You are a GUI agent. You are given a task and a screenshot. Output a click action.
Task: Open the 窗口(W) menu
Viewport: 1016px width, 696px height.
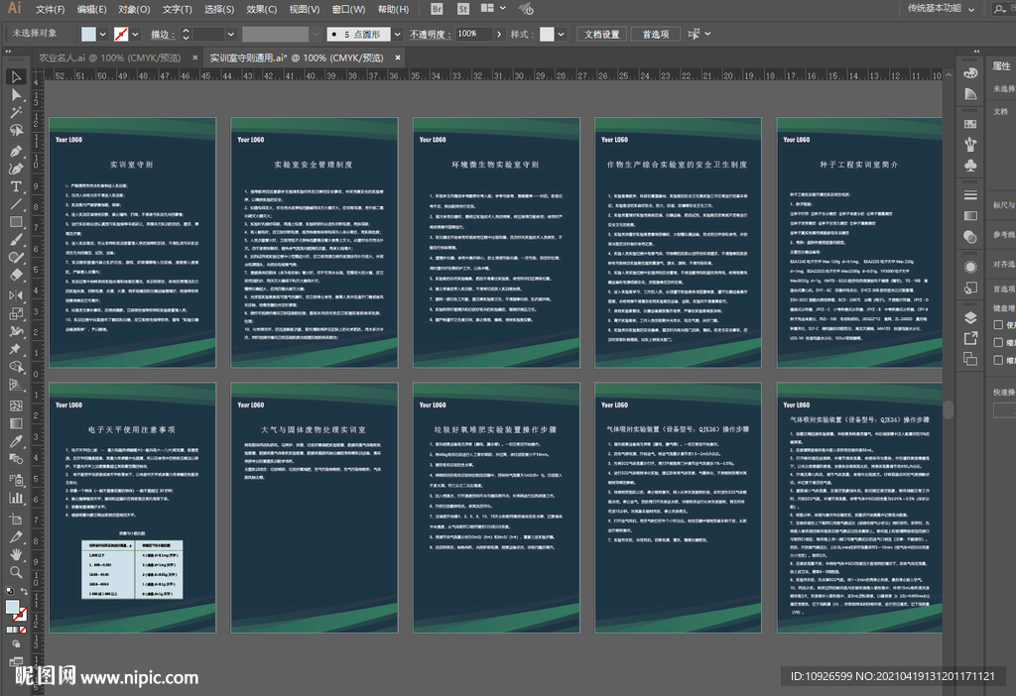tap(348, 9)
